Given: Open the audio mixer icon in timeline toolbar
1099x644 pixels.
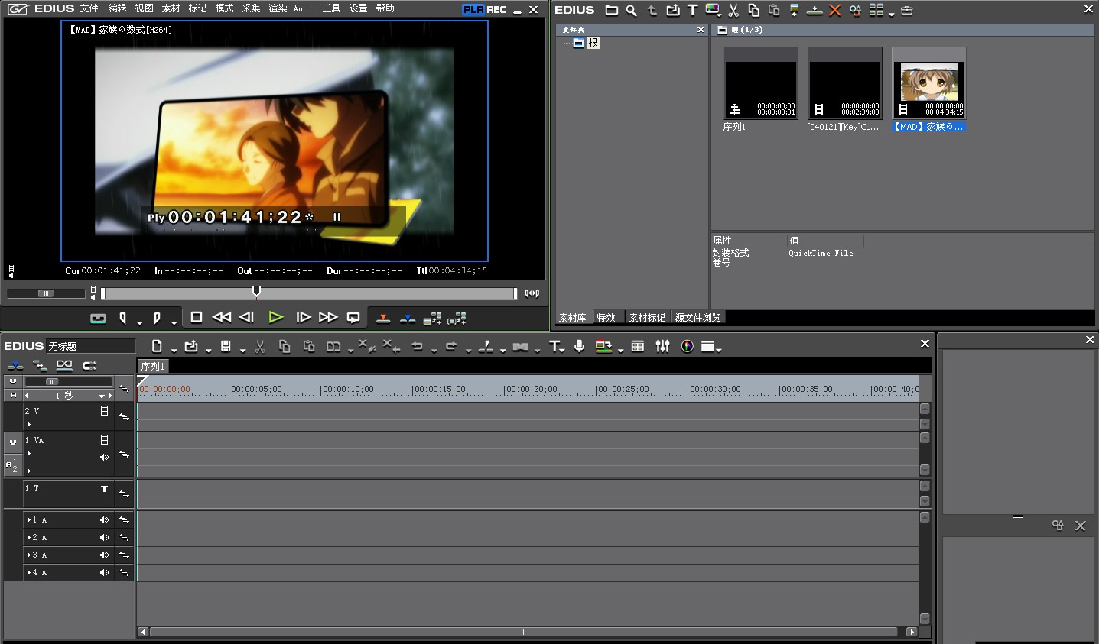Looking at the screenshot, I should (x=662, y=346).
